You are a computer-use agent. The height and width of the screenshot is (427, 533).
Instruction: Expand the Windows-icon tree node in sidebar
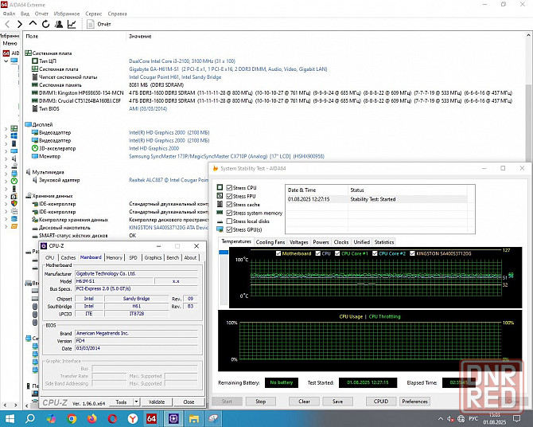[6, 136]
